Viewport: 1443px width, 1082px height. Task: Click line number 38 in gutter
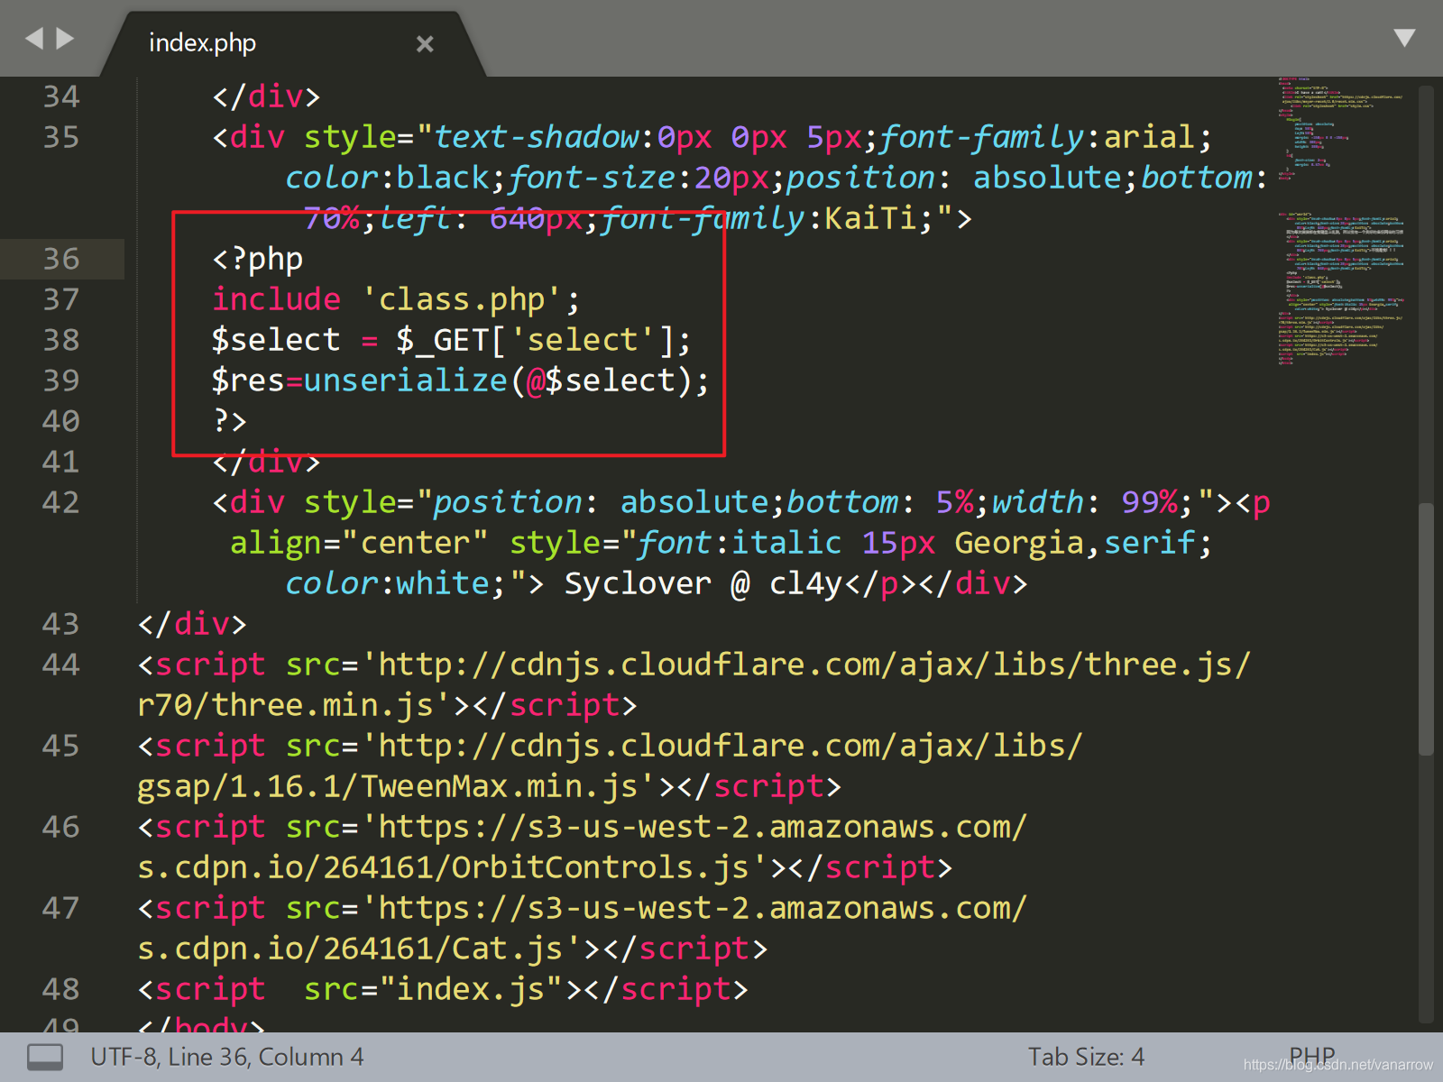coord(61,340)
